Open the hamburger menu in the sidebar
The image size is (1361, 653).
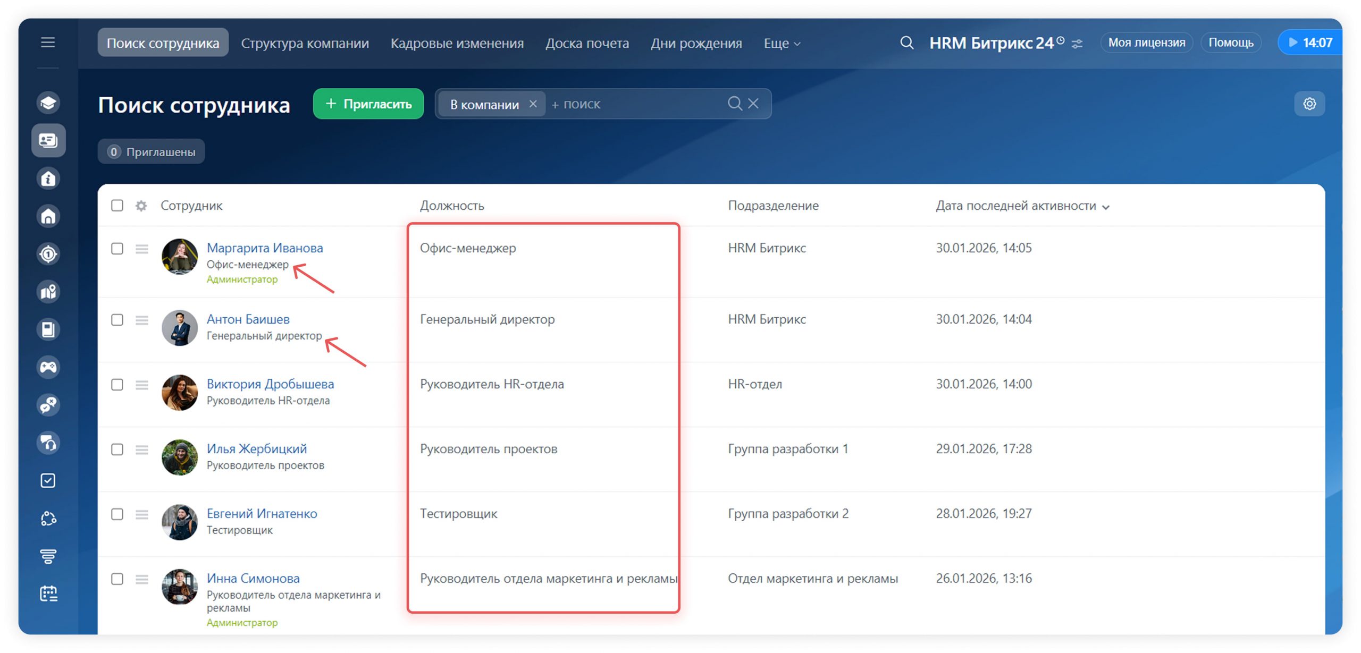(48, 42)
